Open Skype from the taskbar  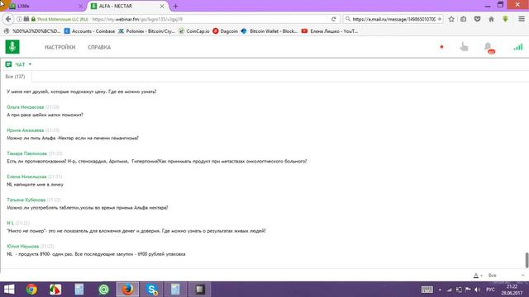pos(151,290)
